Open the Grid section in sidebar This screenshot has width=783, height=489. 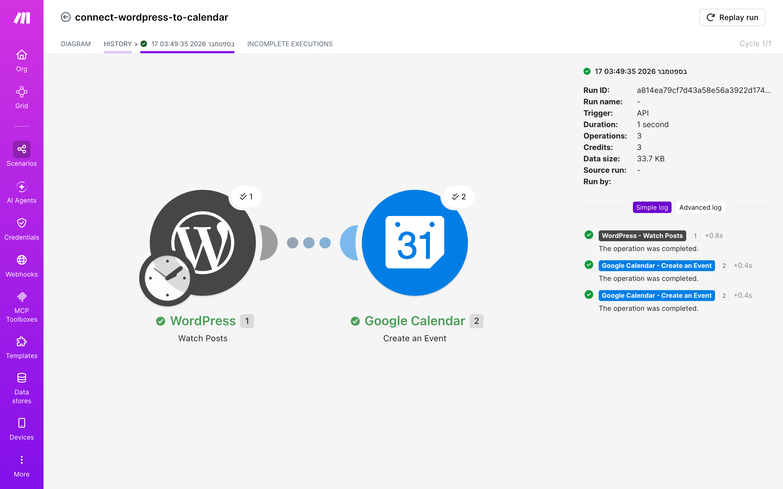coord(22,97)
